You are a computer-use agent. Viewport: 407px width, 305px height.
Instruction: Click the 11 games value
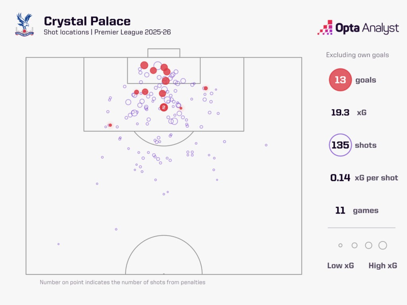coord(340,210)
